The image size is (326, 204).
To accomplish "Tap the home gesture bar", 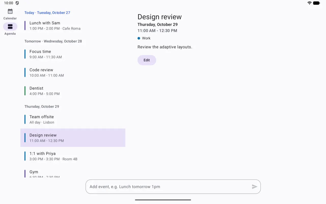I will 163,200.
